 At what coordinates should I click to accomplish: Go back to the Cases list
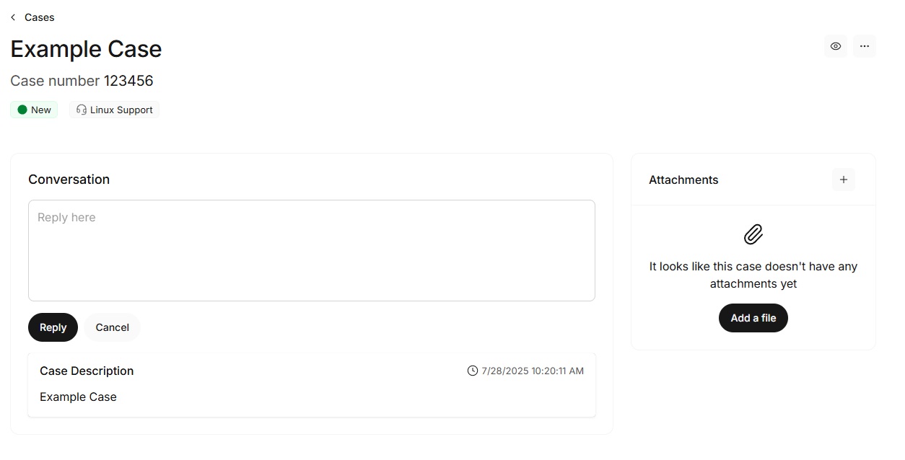[39, 17]
